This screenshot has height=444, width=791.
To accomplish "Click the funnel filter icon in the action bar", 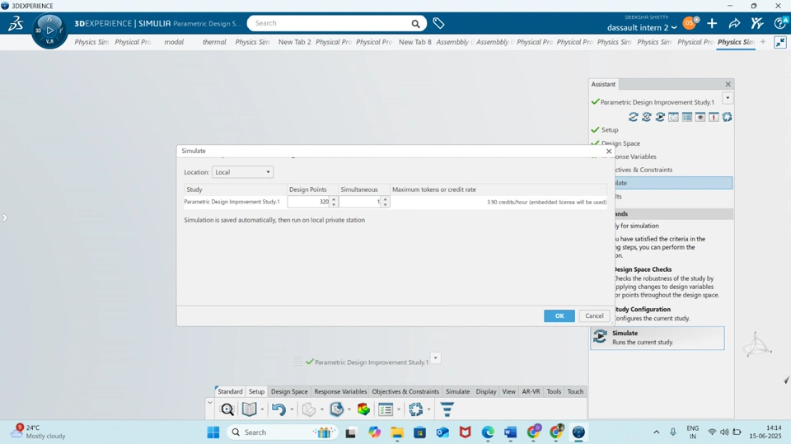I will tap(447, 409).
